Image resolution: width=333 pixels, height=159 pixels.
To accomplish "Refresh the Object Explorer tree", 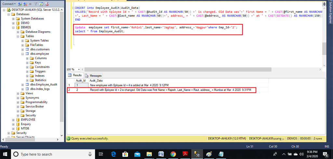I will click(x=41, y=4).
